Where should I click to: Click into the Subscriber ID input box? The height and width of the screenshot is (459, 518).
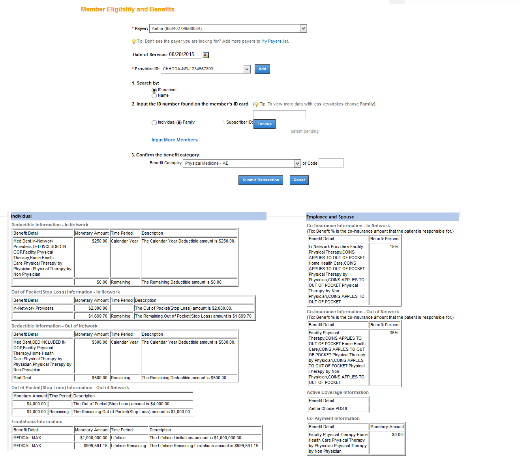(x=280, y=115)
